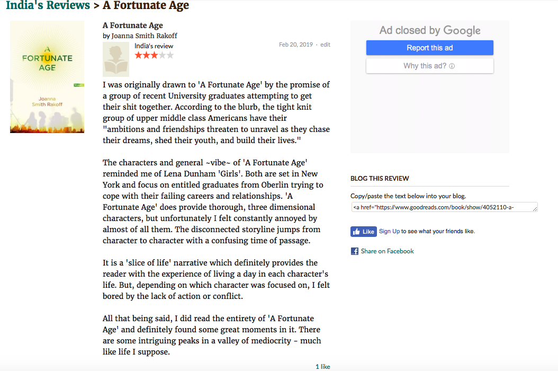Open the book title link above the author
This screenshot has width=558, height=371.
132,25
